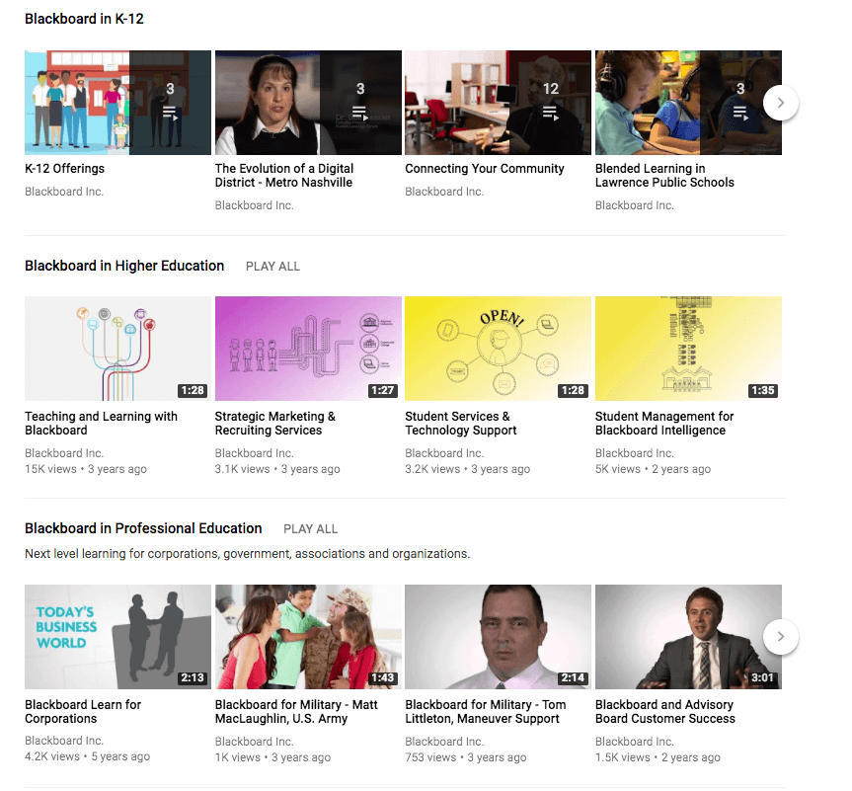852x791 pixels.
Task: Click the playlist icon on Blended Learning thumbnail
Action: 740,114
